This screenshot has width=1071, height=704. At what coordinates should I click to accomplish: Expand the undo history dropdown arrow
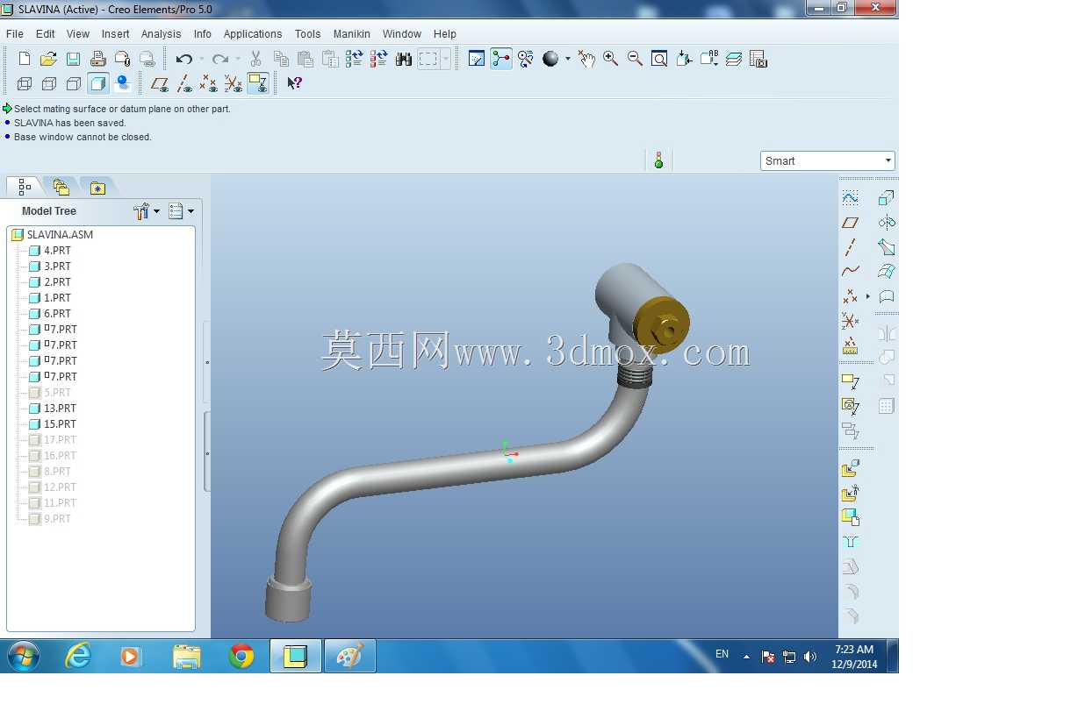pos(201,59)
